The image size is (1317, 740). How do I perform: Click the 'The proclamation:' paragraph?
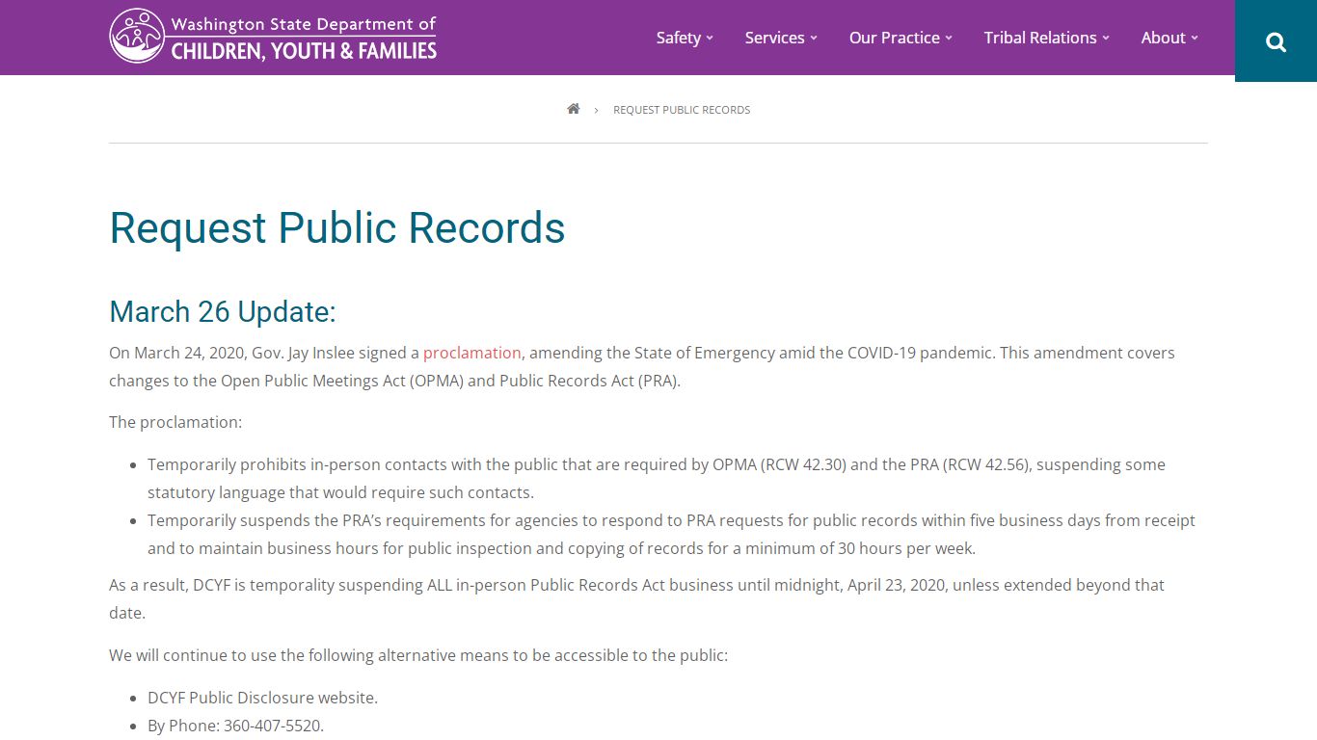[x=175, y=422]
